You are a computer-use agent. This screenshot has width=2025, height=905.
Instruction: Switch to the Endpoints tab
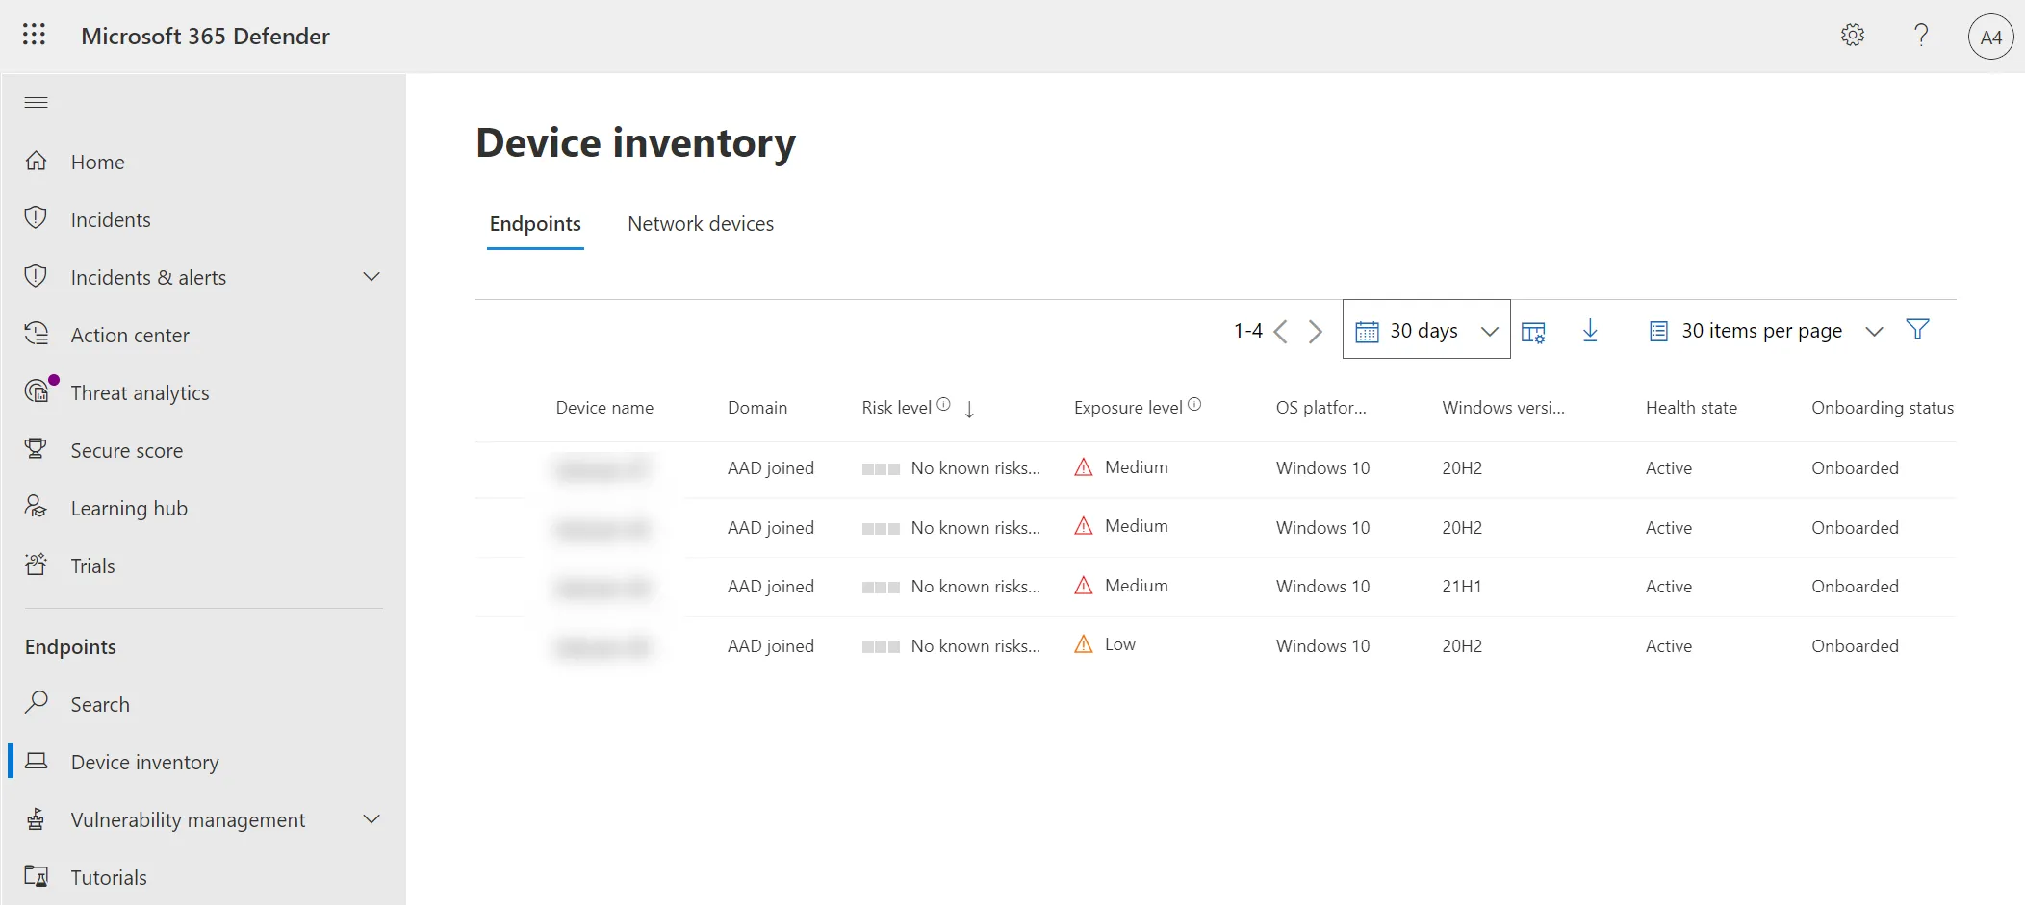point(535,224)
